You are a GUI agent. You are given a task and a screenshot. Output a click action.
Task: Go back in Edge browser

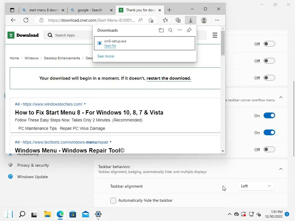pyautogui.click(x=13, y=20)
